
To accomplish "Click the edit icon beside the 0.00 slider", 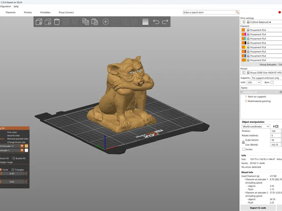I will [x=26, y=182].
